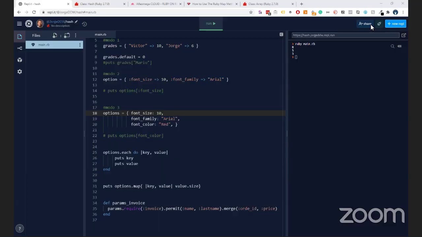Open Files panel three-dot menu

click(75, 36)
